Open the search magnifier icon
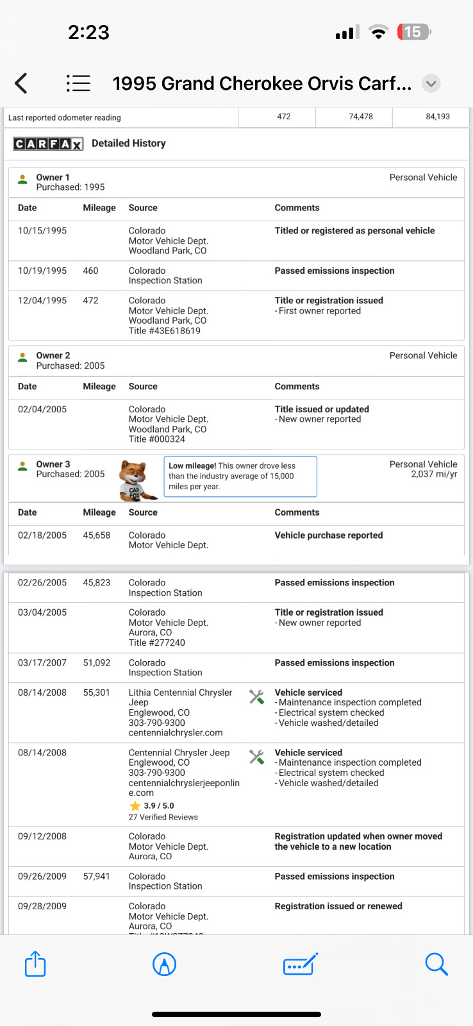This screenshot has width=473, height=1026. click(x=436, y=964)
